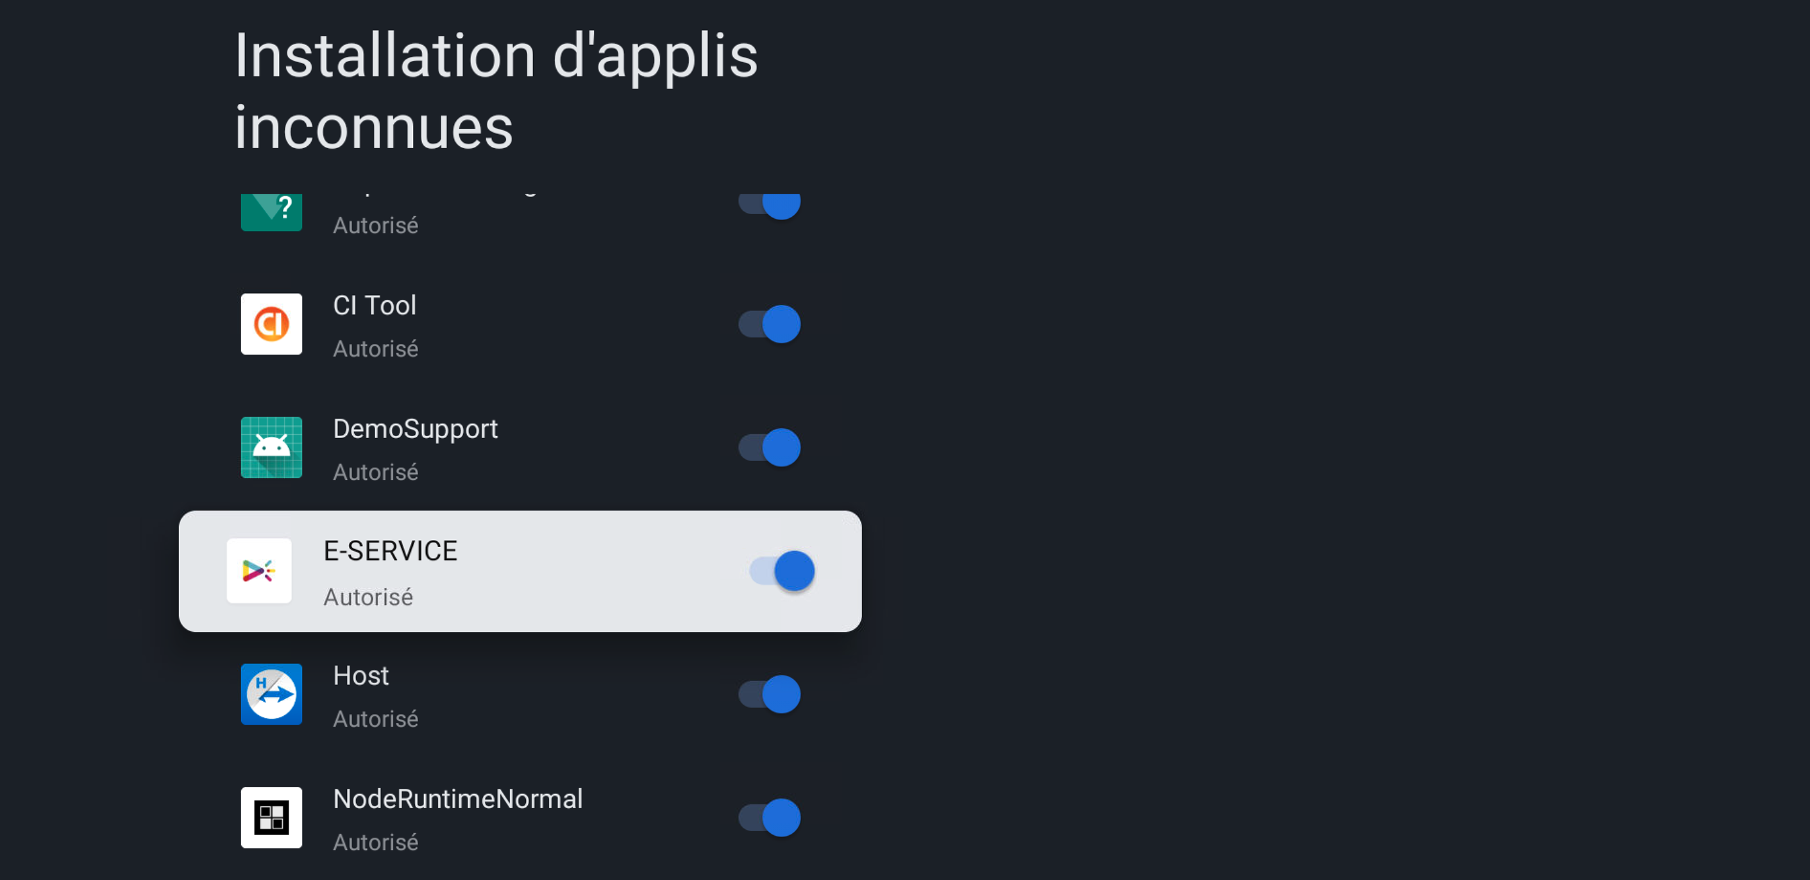Toggle the partially hidden top app switch
The image size is (1810, 880).
[x=770, y=205]
